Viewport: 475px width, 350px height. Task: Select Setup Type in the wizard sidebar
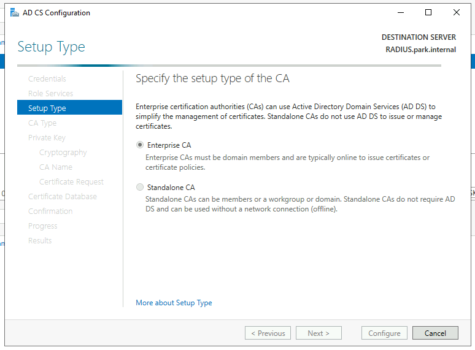(x=70, y=108)
